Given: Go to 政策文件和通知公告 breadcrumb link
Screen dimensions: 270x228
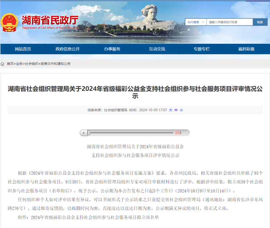Looking at the screenshot, I should pos(56,64).
